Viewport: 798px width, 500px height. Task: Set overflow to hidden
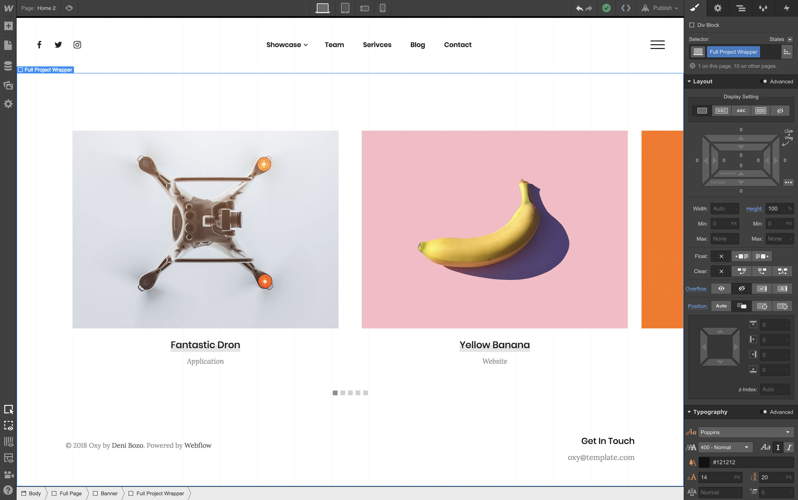(x=741, y=288)
